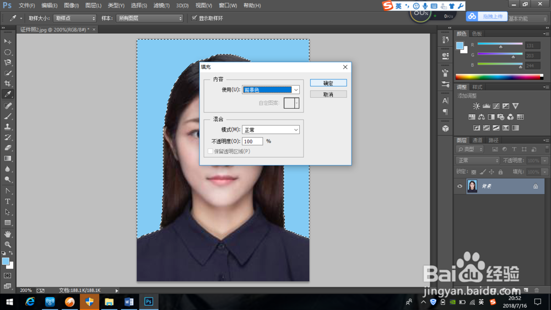The height and width of the screenshot is (310, 551).
Task: Click 取消 in the Fill dialog
Action: 328,94
